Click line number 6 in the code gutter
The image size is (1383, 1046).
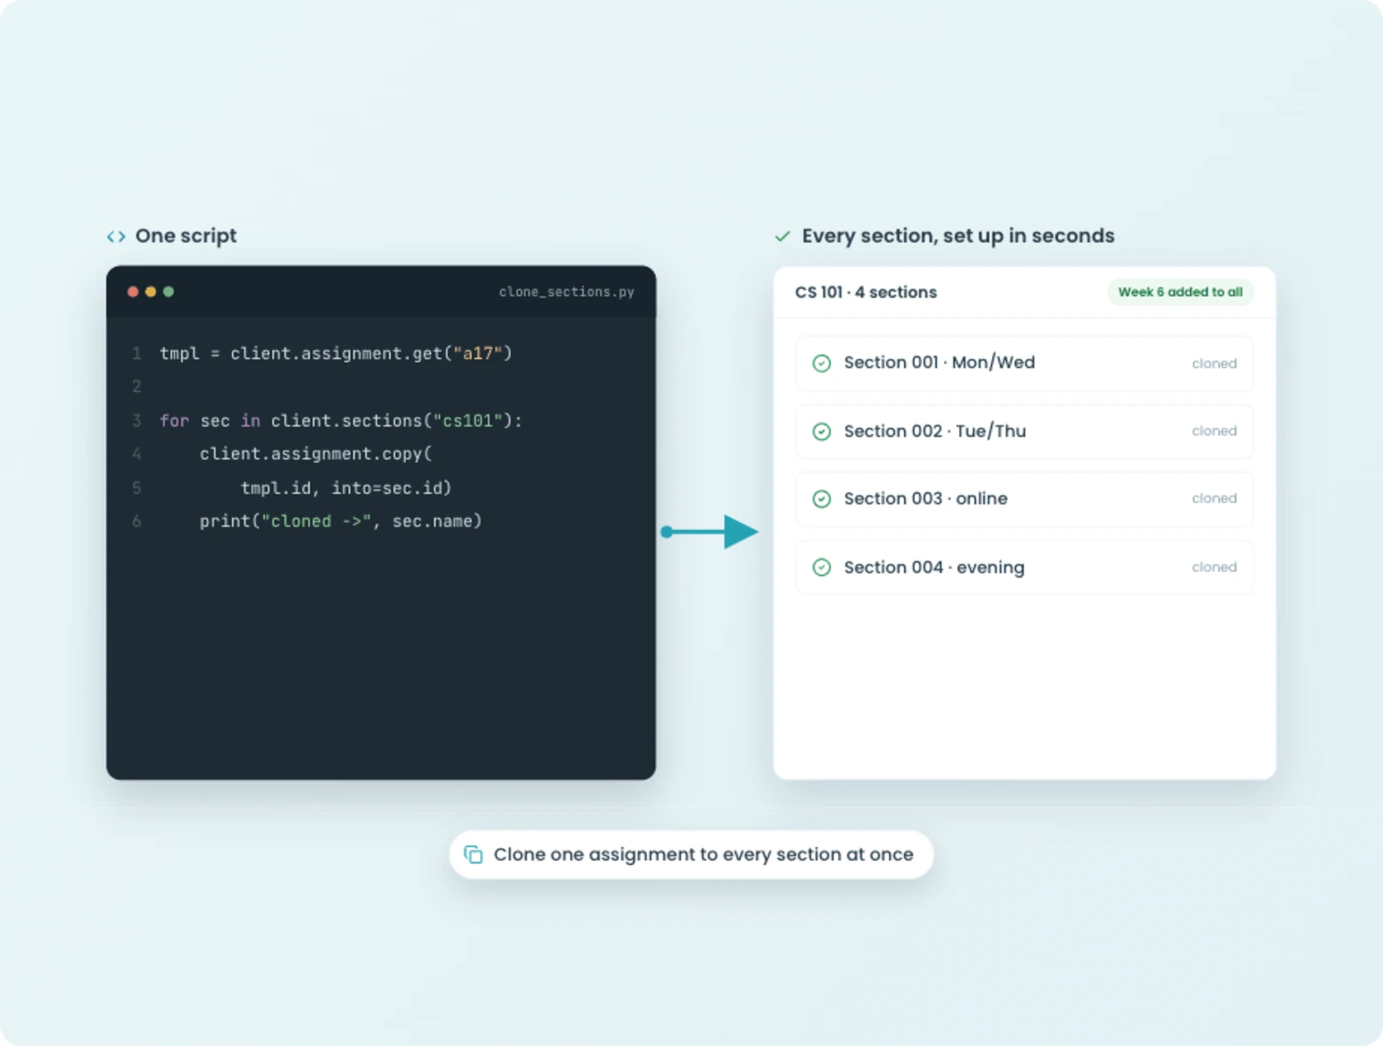coord(137,521)
